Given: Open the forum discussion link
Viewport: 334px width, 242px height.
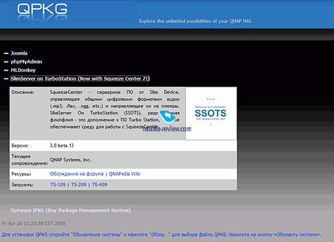Looking at the screenshot, I should click(77, 174).
